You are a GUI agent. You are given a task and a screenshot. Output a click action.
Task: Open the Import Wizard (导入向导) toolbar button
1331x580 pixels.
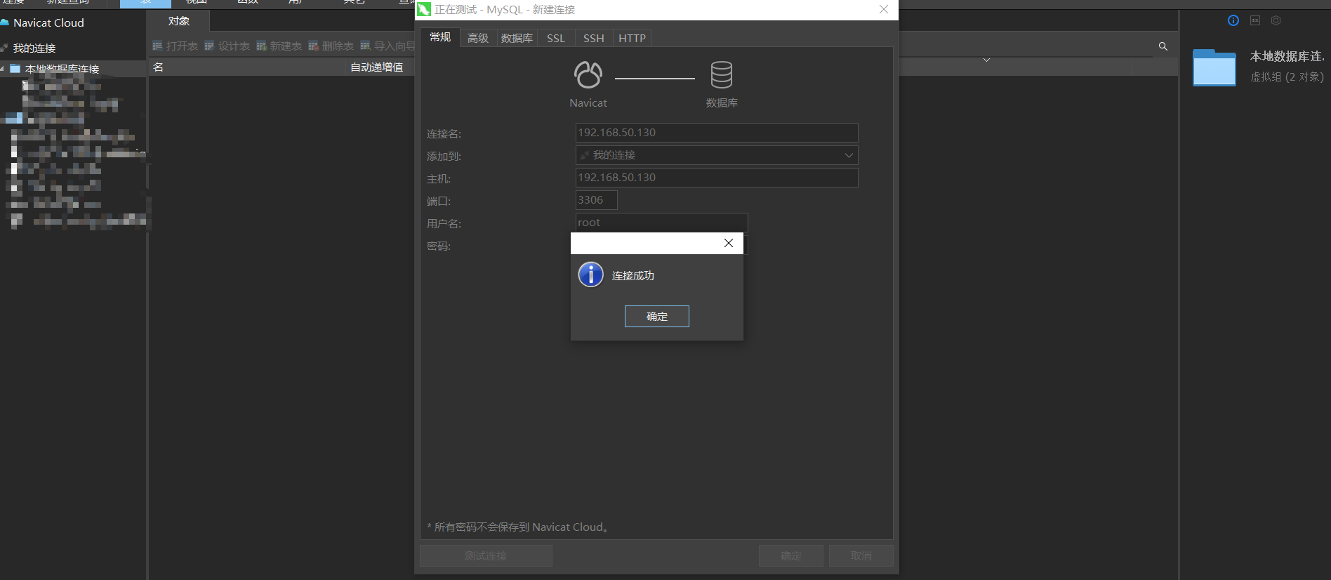click(x=388, y=46)
